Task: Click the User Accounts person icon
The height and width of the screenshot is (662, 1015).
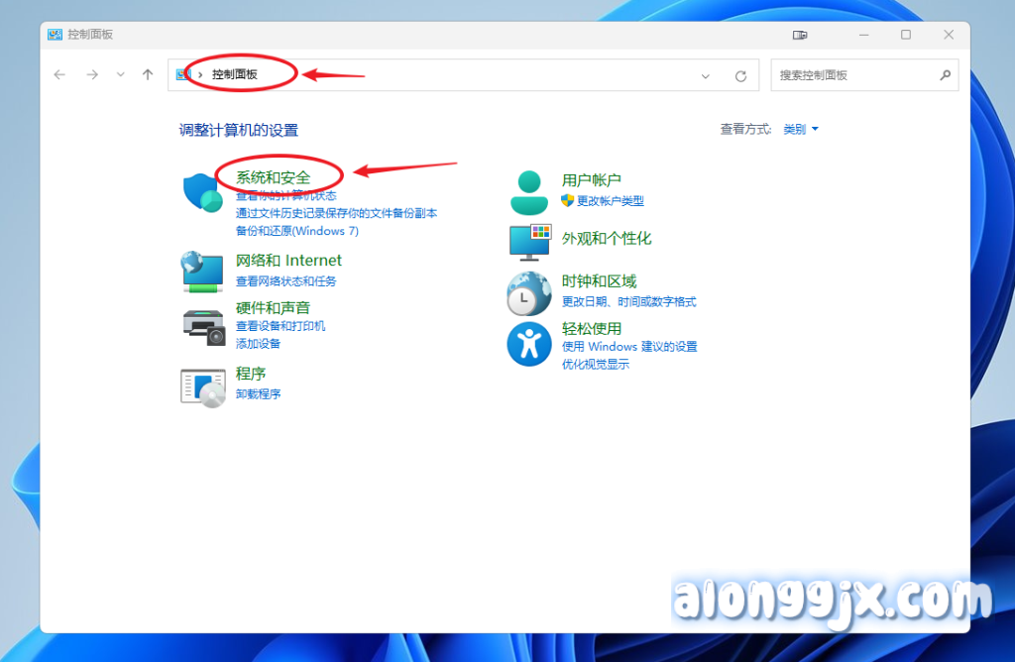Action: click(x=529, y=192)
